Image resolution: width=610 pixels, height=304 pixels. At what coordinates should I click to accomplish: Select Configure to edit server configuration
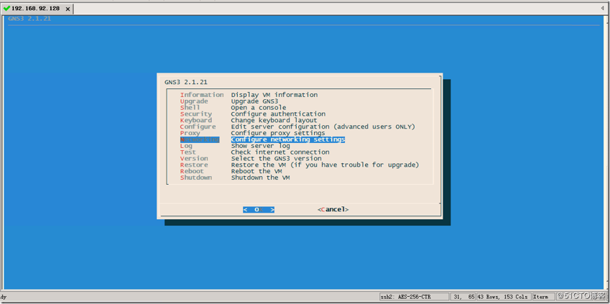[198, 126]
